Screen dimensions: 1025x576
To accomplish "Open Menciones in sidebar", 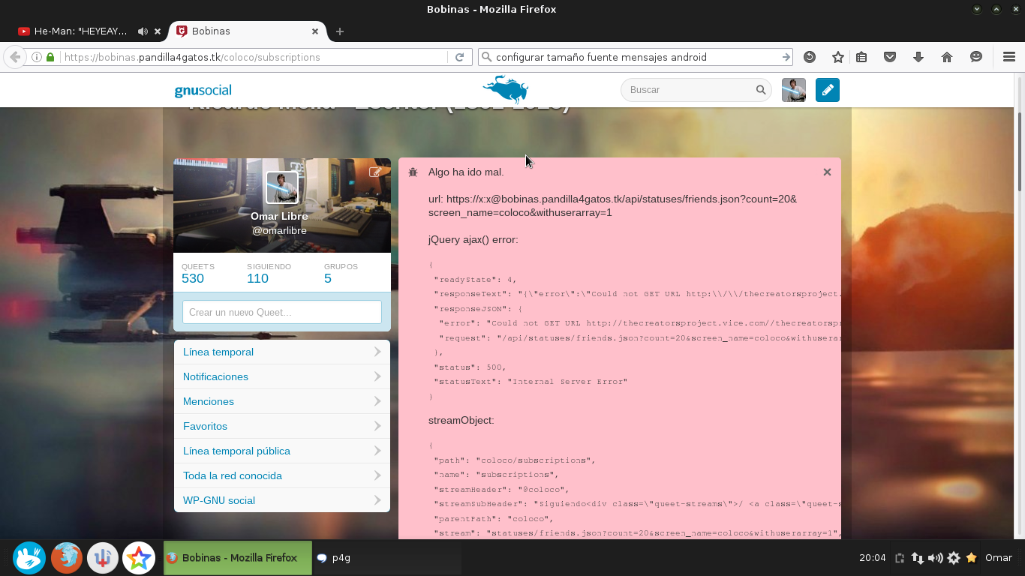I will [282, 401].
